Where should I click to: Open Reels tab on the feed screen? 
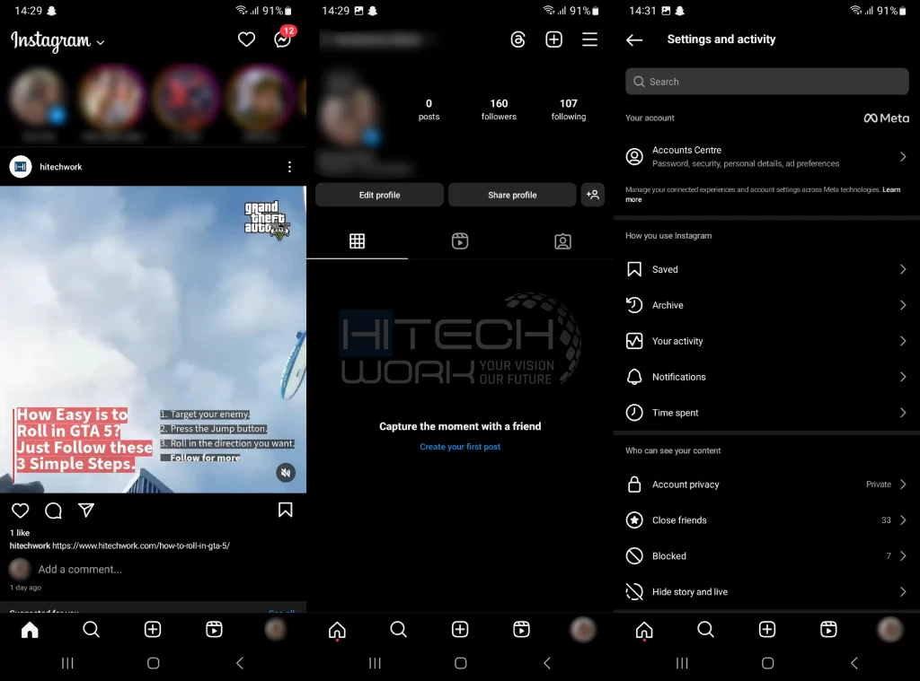coord(214,630)
